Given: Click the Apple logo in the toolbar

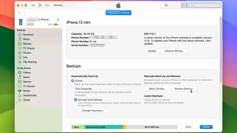Looking at the screenshot, I should (118, 6).
